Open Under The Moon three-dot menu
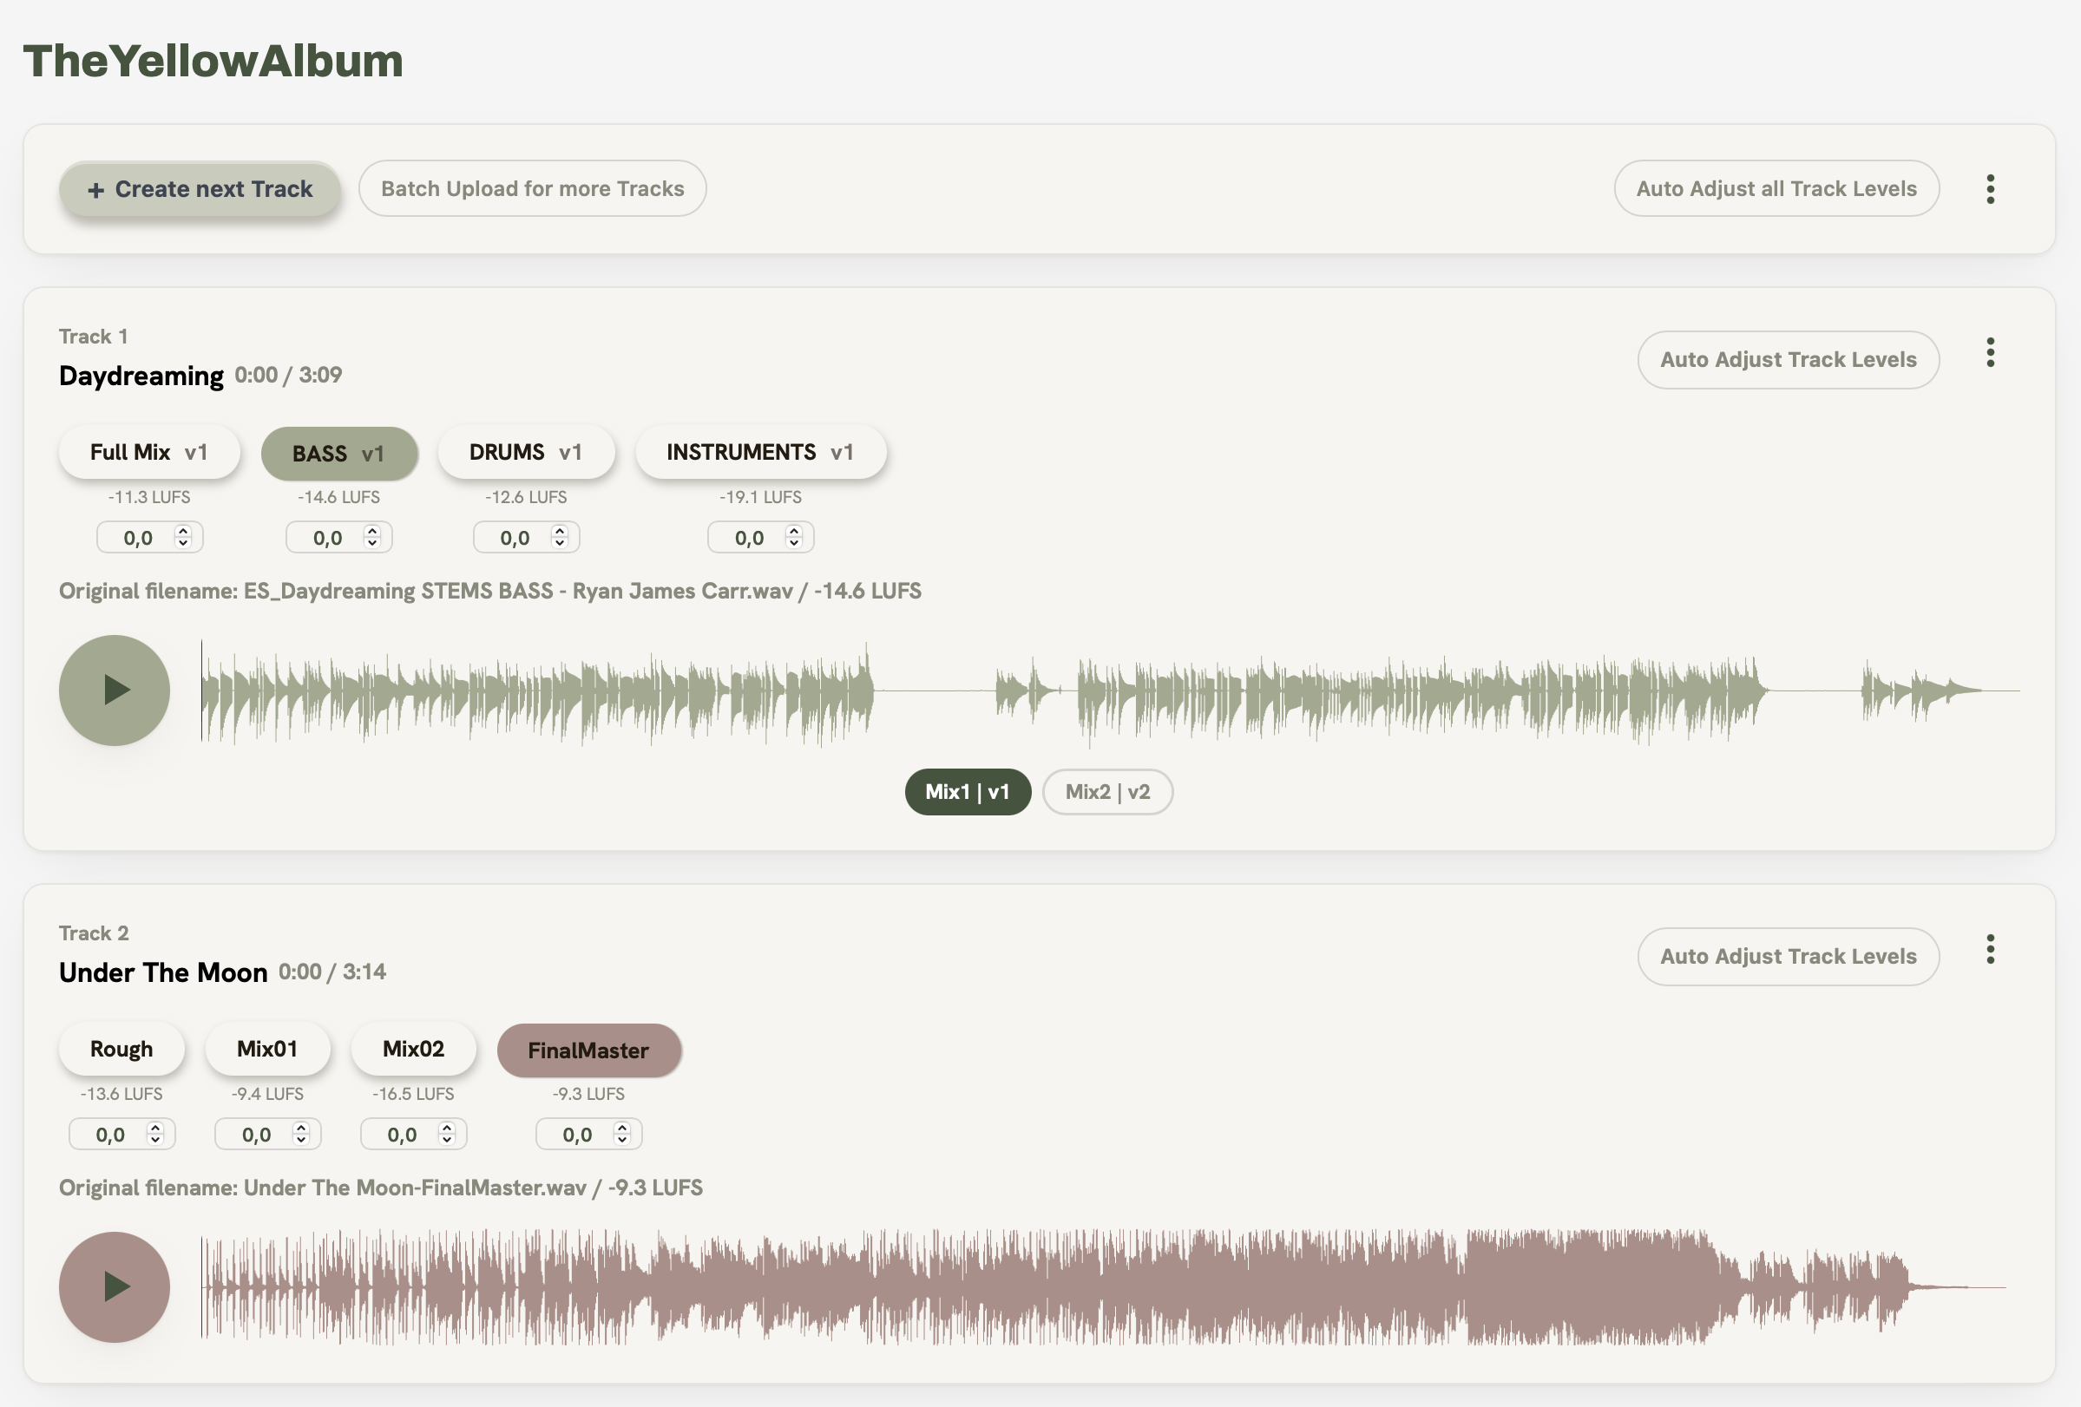This screenshot has height=1407, width=2081. tap(1990, 950)
